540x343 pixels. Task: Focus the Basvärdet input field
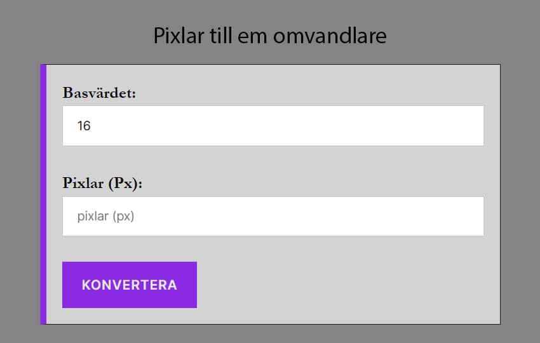pyautogui.click(x=273, y=126)
